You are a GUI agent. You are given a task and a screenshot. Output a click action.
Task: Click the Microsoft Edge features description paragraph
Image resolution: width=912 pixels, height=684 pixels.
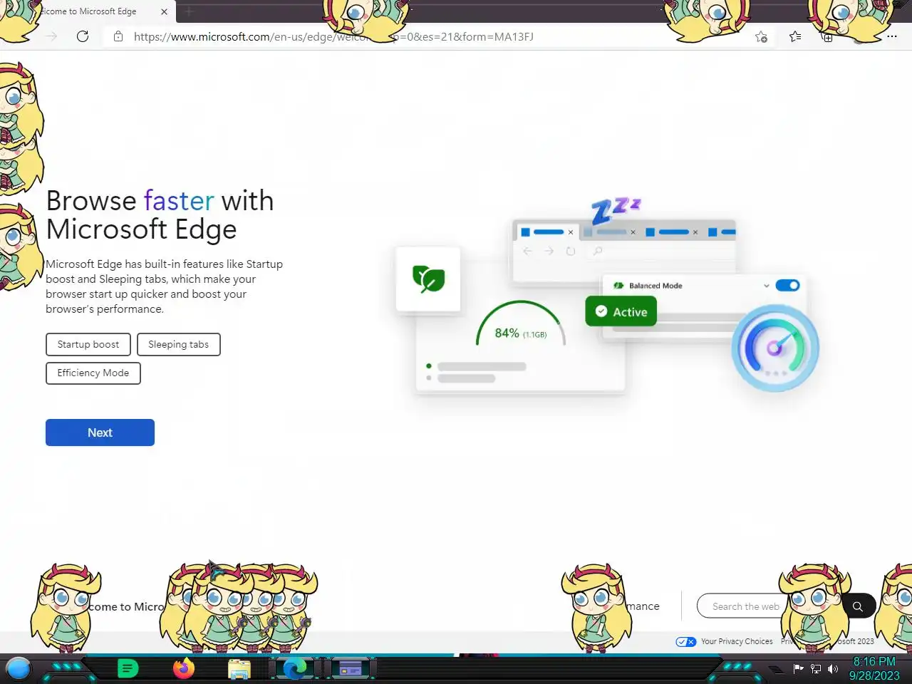165,286
